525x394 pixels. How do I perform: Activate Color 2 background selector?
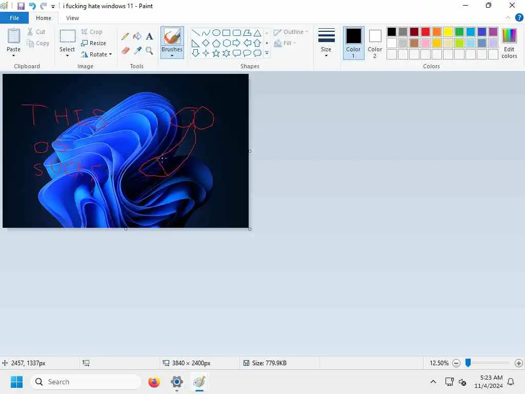click(375, 43)
